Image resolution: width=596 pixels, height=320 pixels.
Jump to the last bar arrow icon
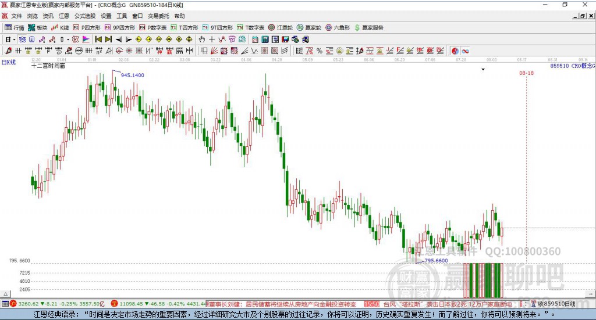[x=108, y=39]
